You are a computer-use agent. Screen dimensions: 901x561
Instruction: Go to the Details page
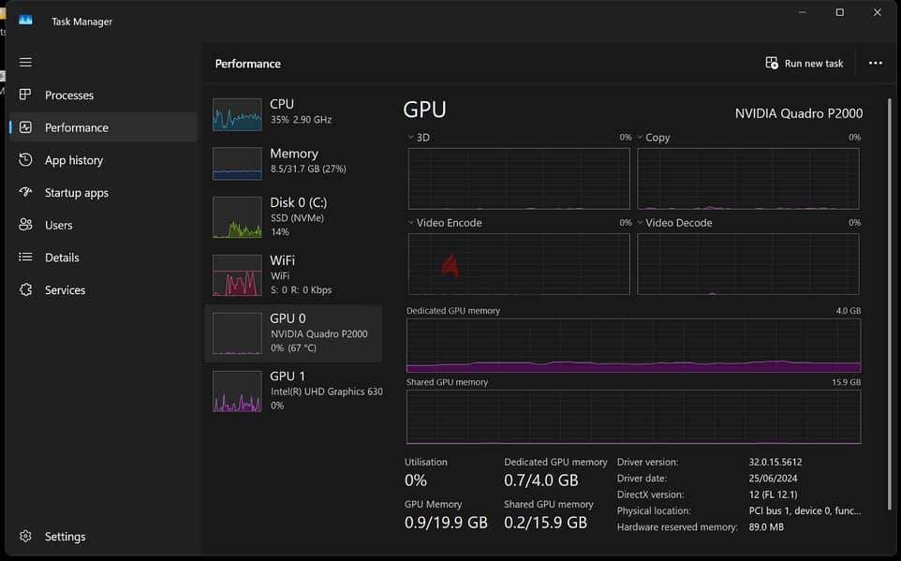103,258
